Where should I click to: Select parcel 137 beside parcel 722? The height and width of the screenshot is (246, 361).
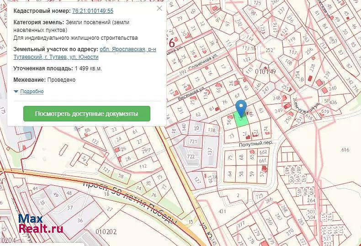tap(210, 151)
